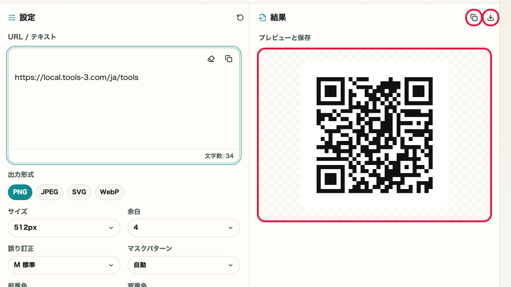The height and width of the screenshot is (287, 511).
Task: Click the 結果 section heading
Action: coord(278,18)
